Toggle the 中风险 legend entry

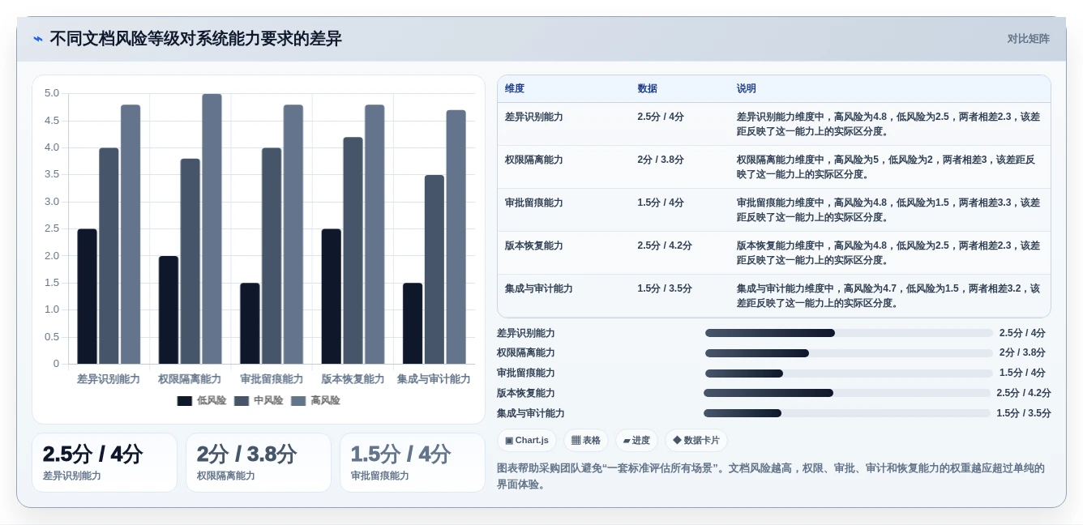coord(259,400)
